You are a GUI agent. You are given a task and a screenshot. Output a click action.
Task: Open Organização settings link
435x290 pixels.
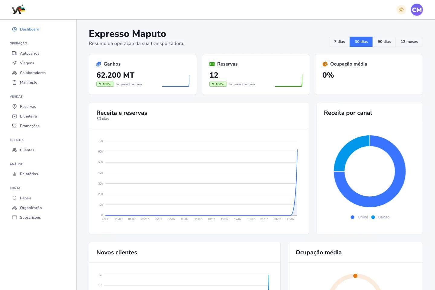click(x=31, y=208)
